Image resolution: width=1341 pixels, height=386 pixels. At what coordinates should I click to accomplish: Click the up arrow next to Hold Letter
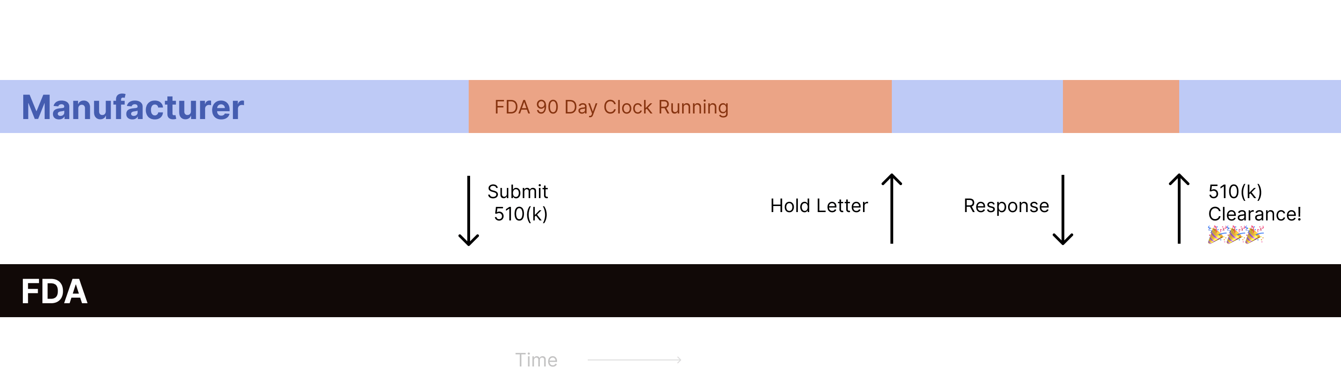(892, 208)
